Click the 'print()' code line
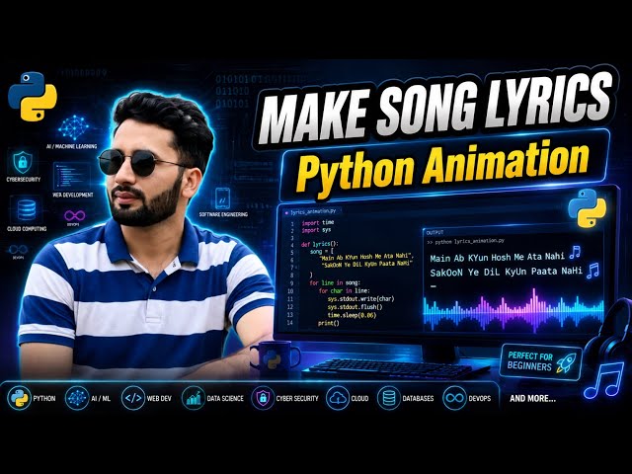 tap(329, 323)
